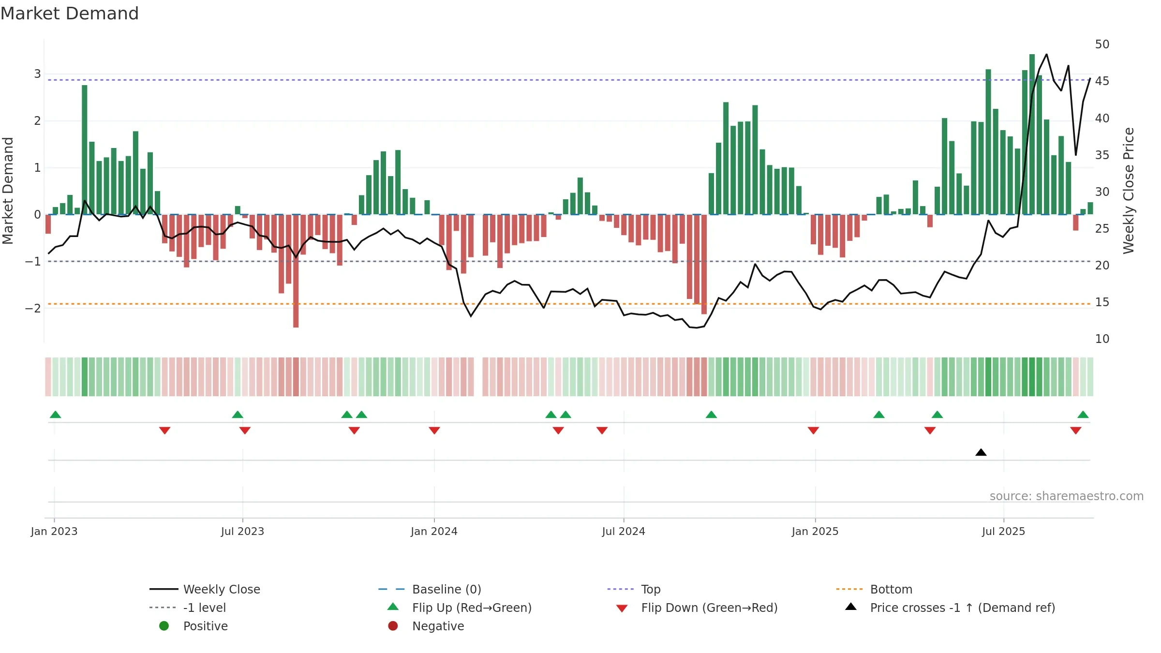Click the black price-cross marker before Jul 2025
The image size is (1161, 653).
click(981, 452)
